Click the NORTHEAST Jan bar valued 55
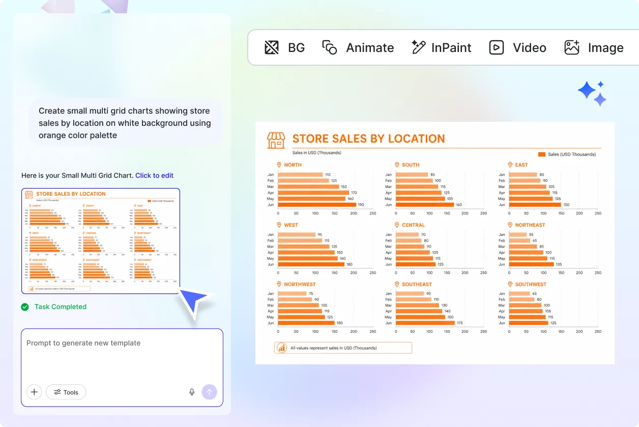This screenshot has height=427, width=639. [517, 234]
